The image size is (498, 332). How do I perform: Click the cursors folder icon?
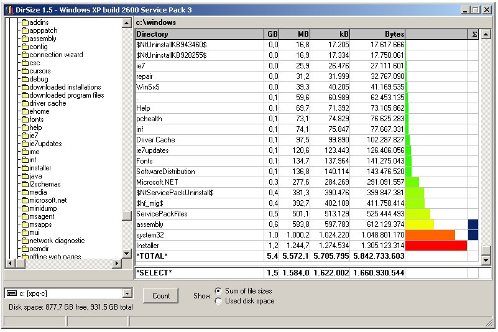[x=25, y=71]
